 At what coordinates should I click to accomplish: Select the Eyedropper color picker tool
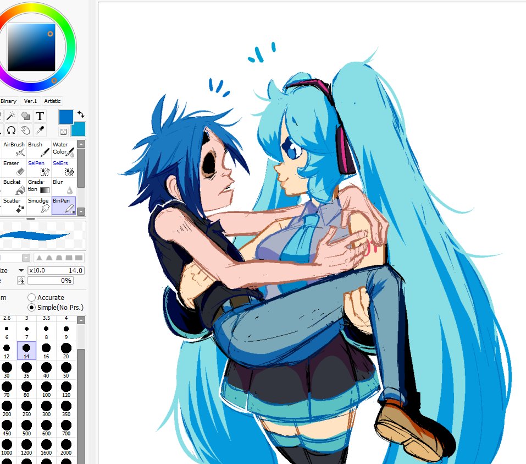[40, 130]
